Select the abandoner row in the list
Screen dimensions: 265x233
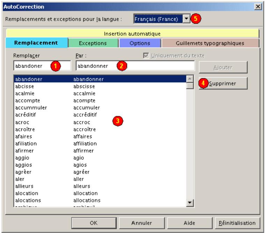click(100, 79)
